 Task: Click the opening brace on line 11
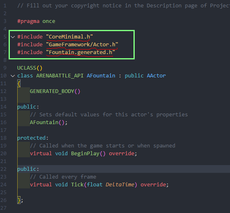pyautogui.click(x=19, y=84)
